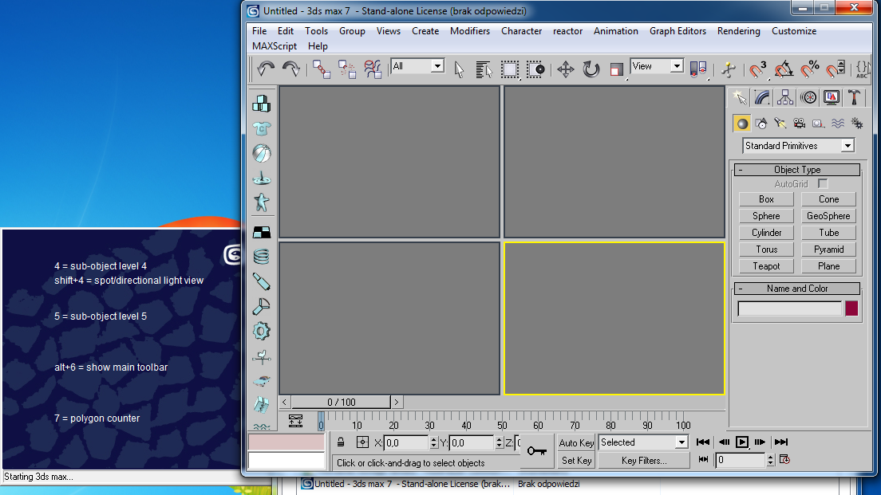This screenshot has height=495, width=881.
Task: Click the Play Animation button
Action: [741, 442]
